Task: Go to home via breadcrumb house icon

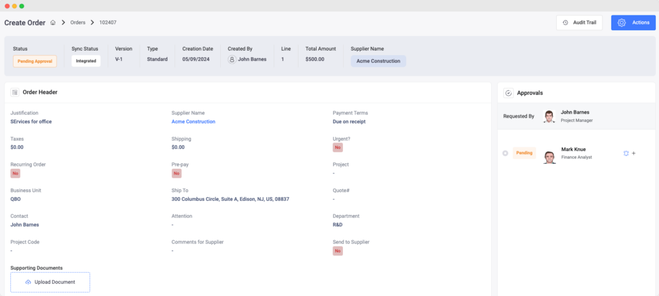Action: click(53, 22)
